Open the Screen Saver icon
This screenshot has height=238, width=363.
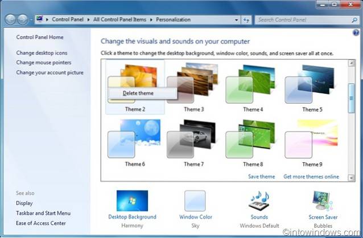pos(323,201)
